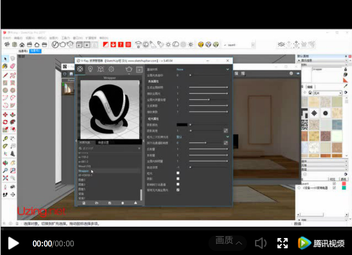This screenshot has height=255, width=352.
Task: Click the V-Ray logo icon in the SketchUp toolbar
Action: [x=55, y=45]
